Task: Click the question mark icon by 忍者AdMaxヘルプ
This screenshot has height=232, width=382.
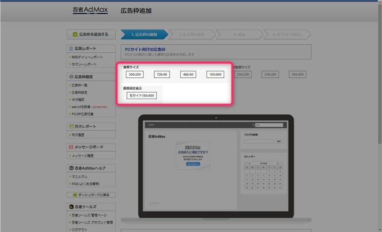Action: (71, 168)
